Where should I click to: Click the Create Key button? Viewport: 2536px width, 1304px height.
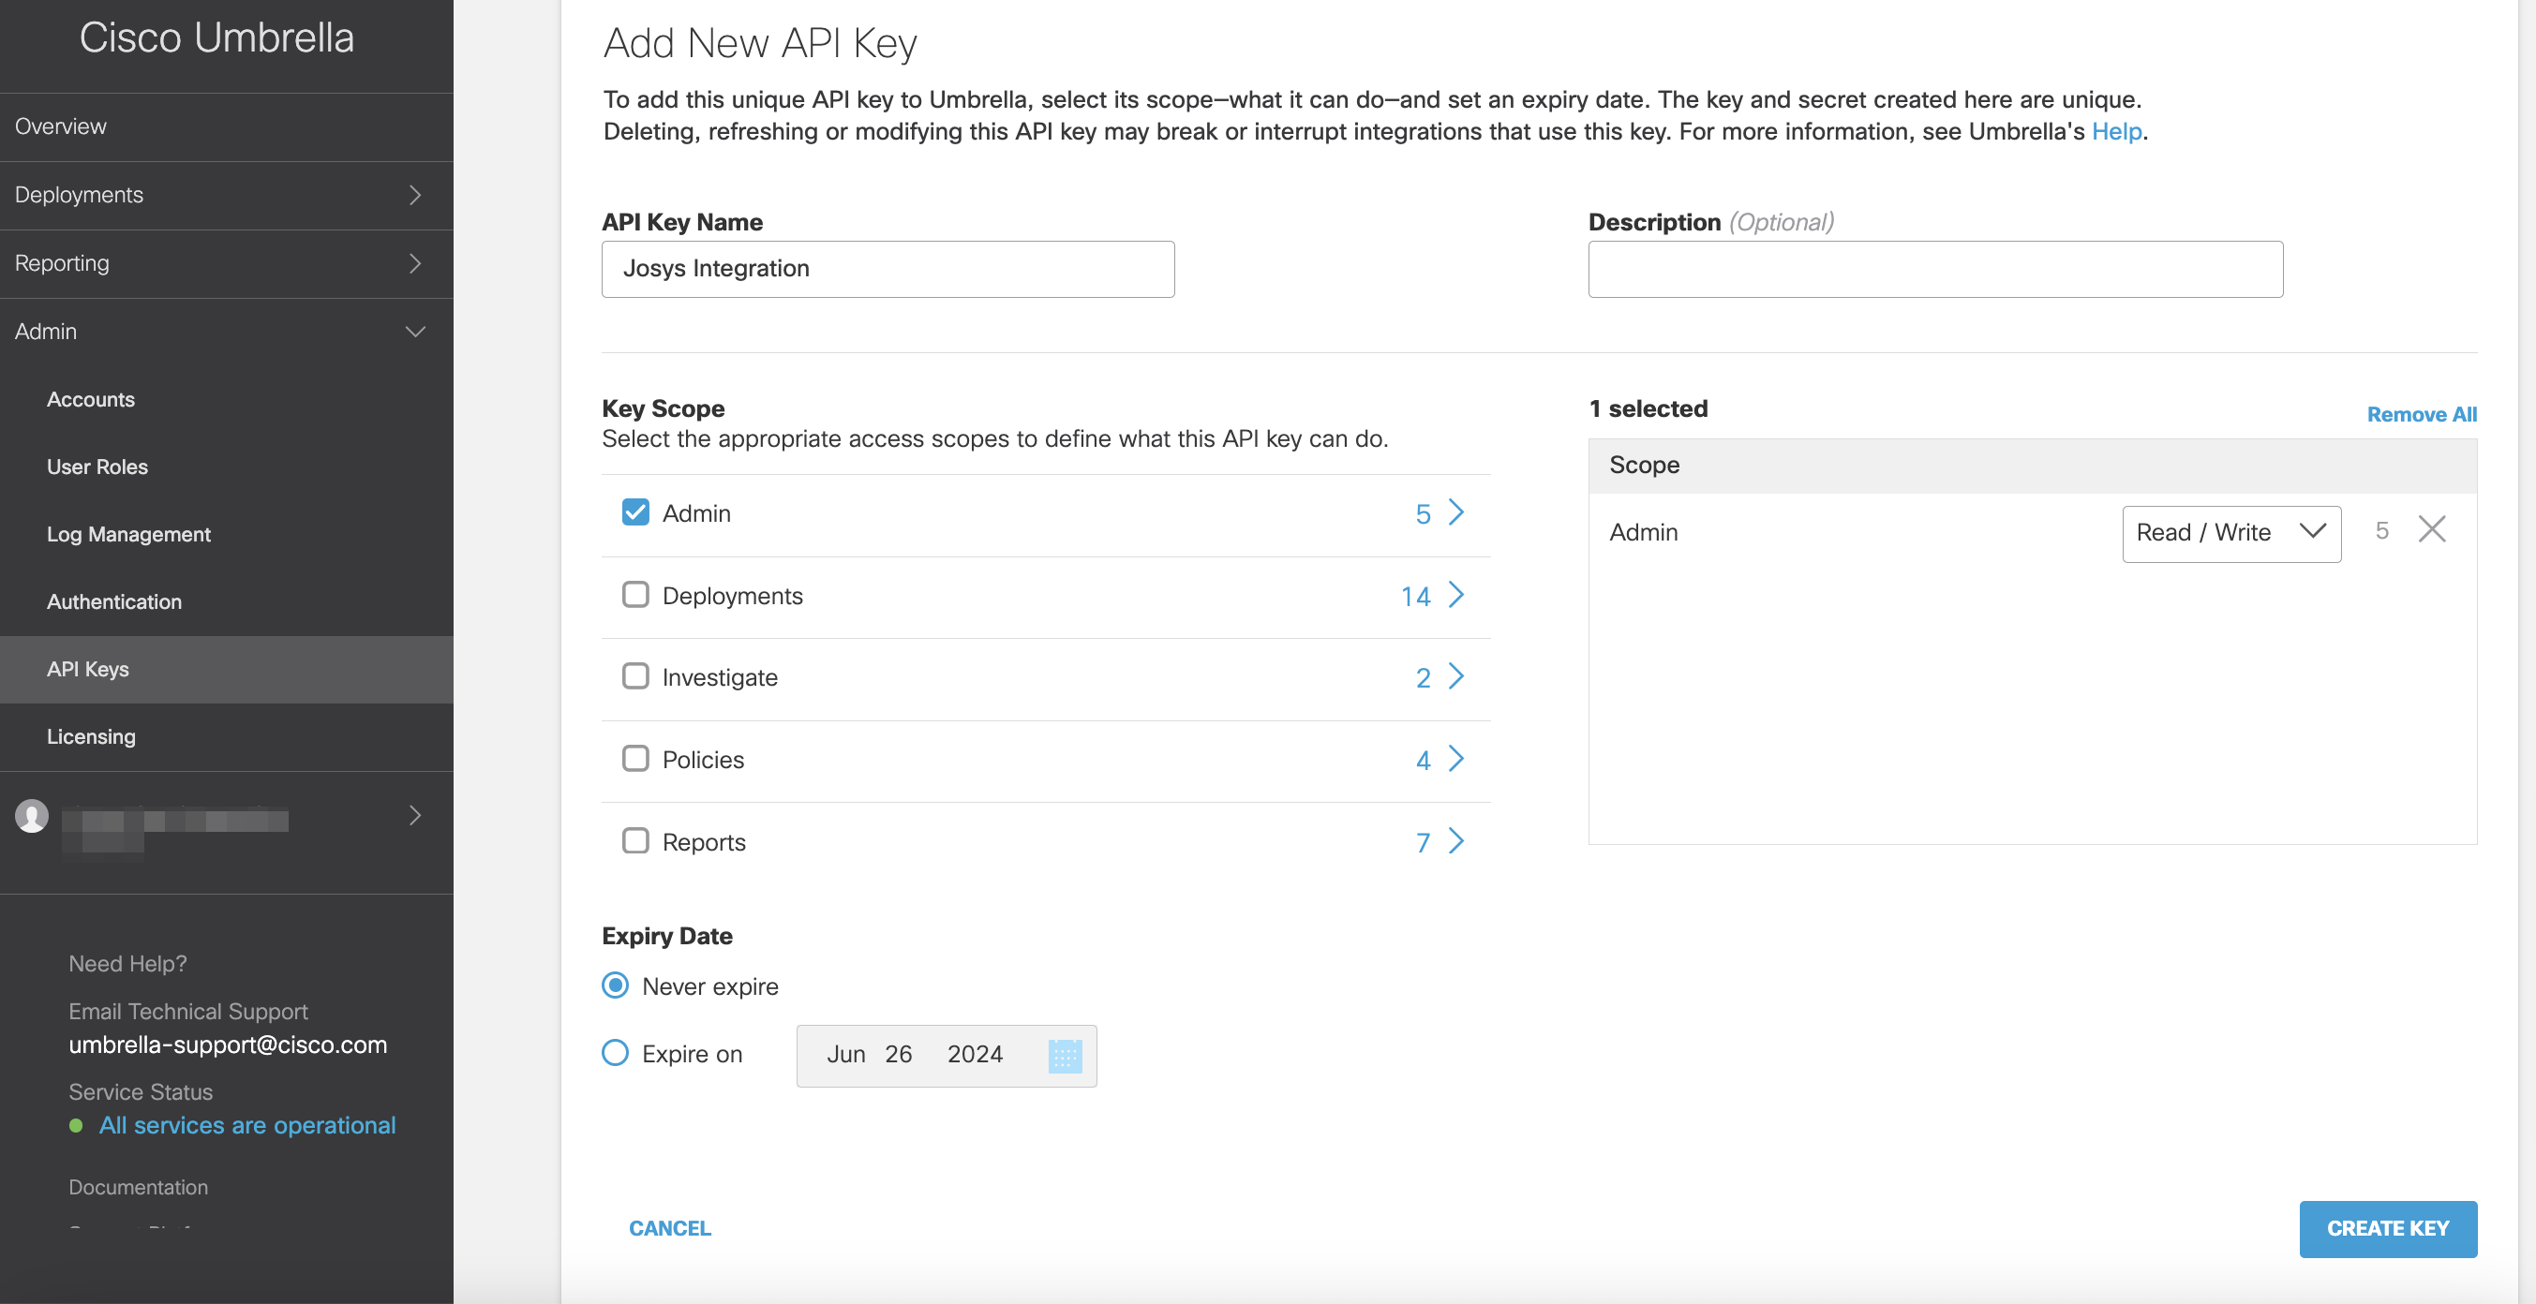point(2386,1228)
